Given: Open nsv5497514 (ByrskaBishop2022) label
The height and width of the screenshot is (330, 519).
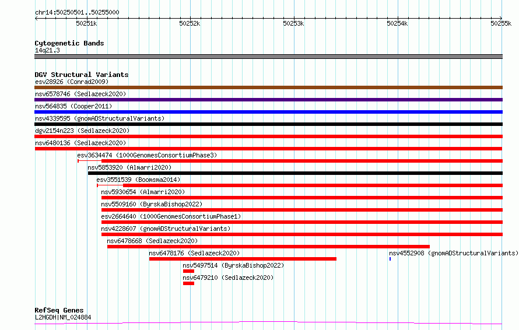Looking at the screenshot, I should click(233, 265).
